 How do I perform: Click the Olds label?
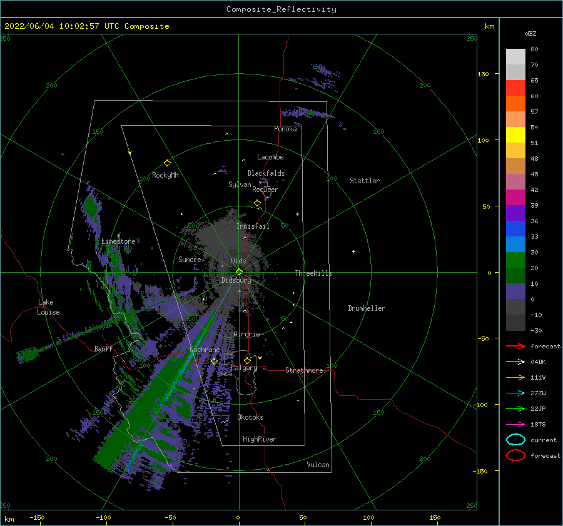238,261
